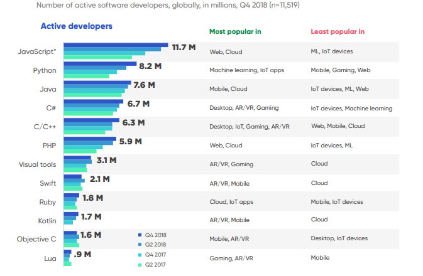Click 'AR/VR, Gaming' for Visual tools
Image resolution: width=423 pixels, height=276 pixels.
tap(231, 164)
